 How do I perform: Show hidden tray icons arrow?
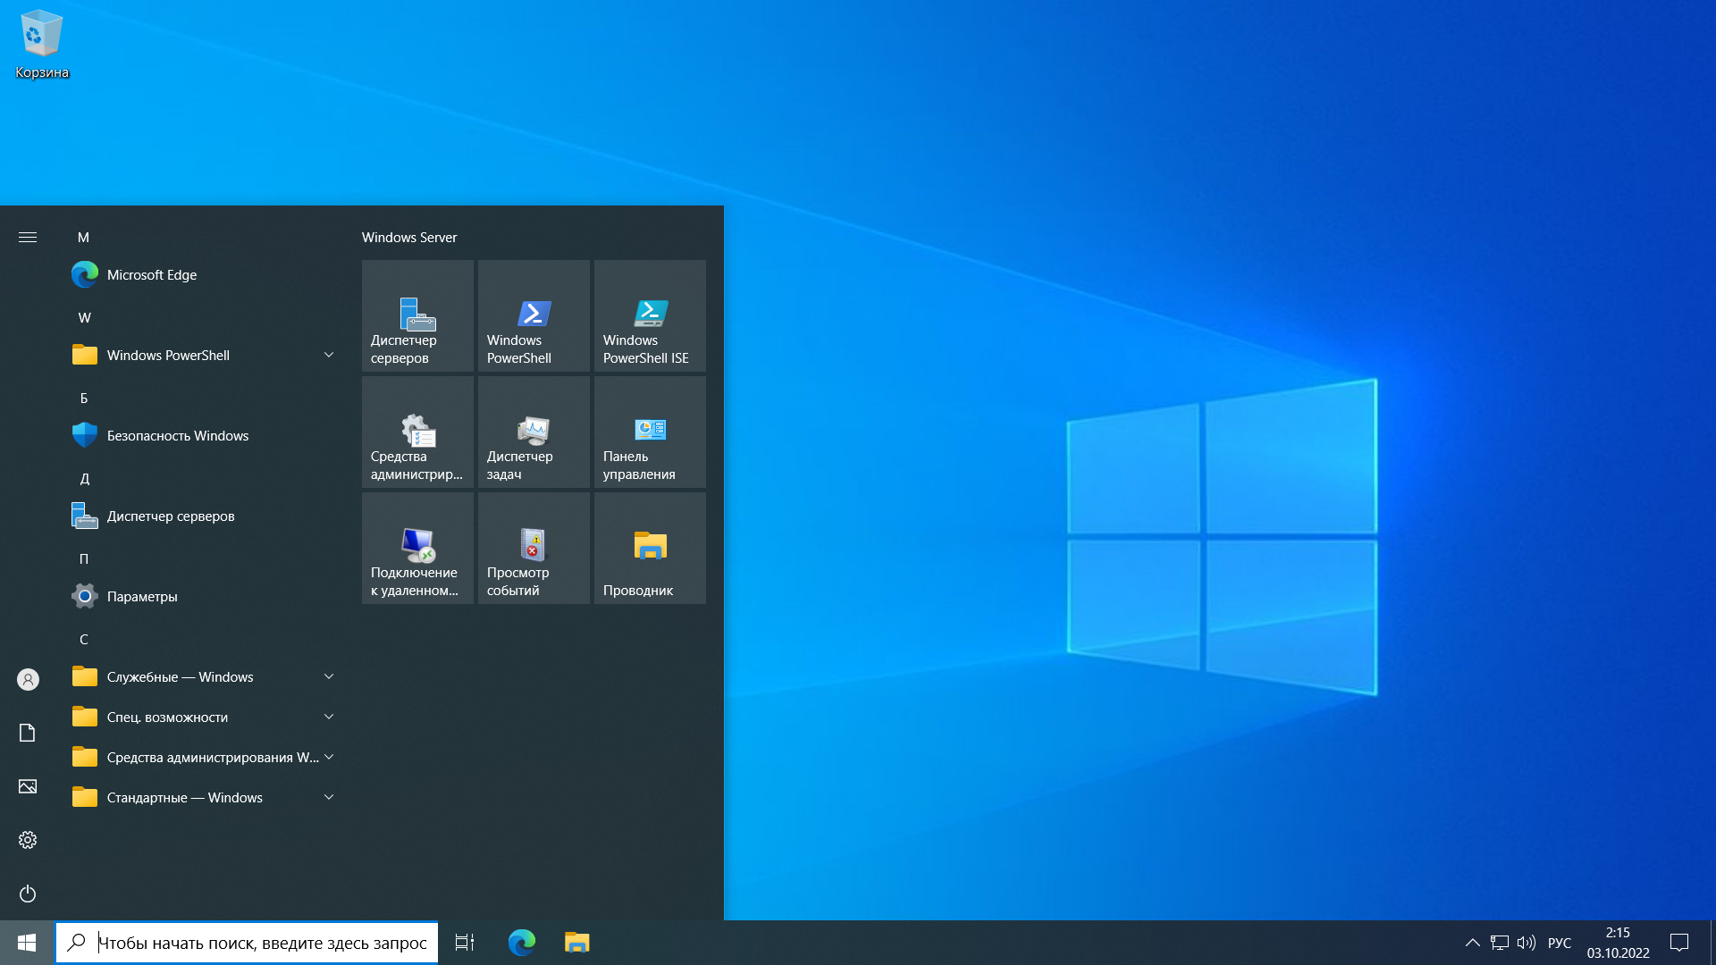1473,943
